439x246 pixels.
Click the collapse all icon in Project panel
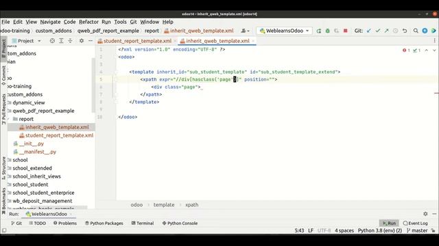coord(70,41)
